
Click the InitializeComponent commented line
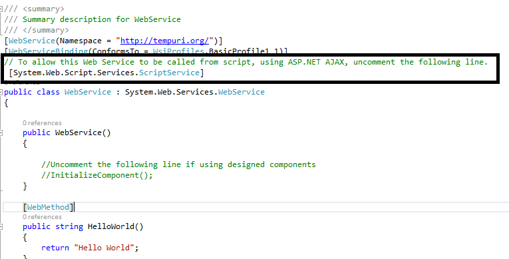(96, 176)
